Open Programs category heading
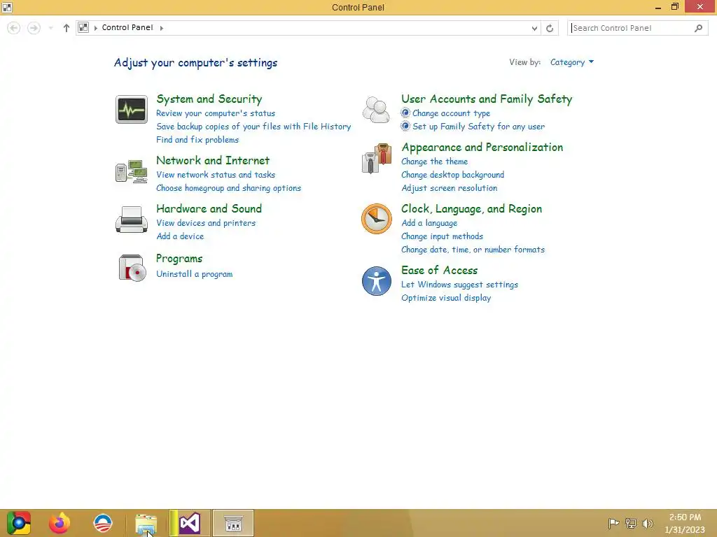Image resolution: width=717 pixels, height=537 pixels. [x=179, y=259]
